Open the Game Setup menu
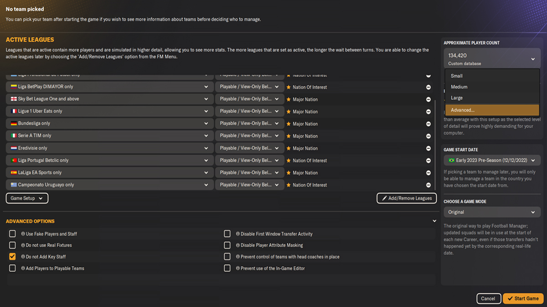547x307 pixels. coord(26,198)
